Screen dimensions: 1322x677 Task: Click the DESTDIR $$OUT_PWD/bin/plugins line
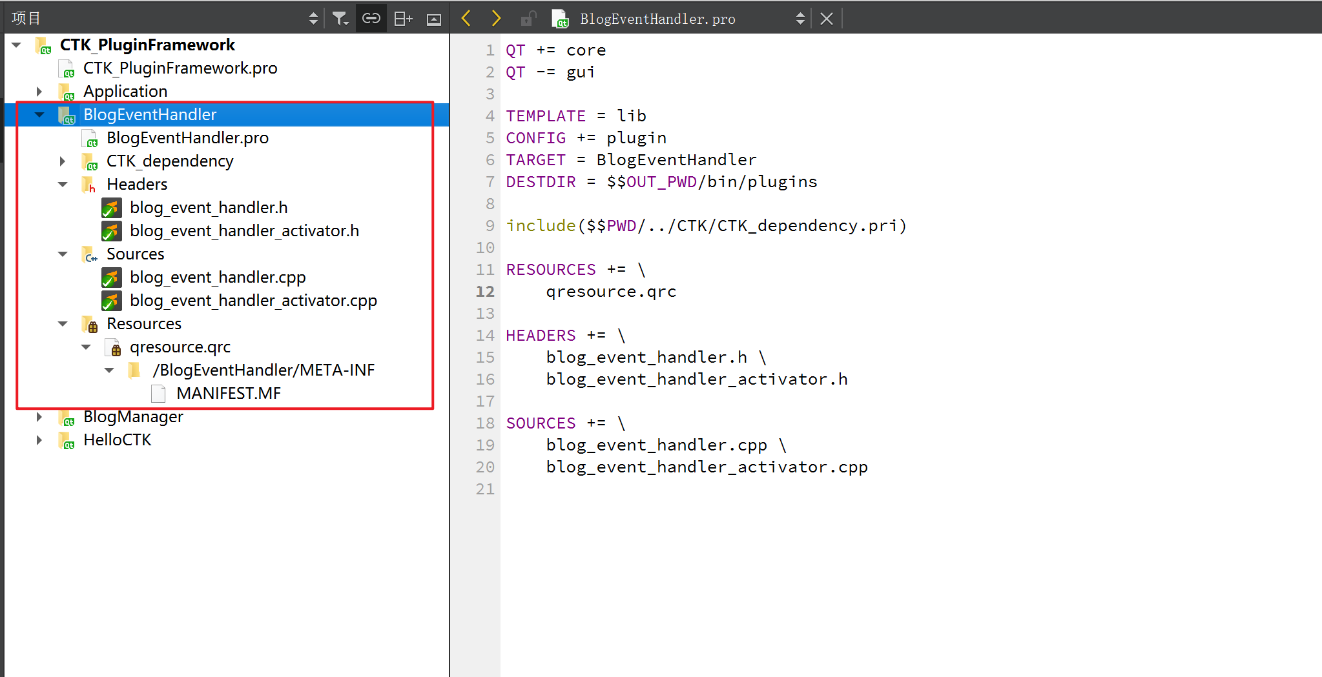point(661,181)
